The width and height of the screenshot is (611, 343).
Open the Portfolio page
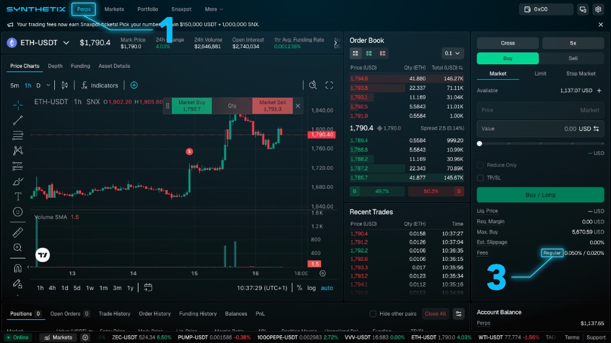tap(148, 10)
